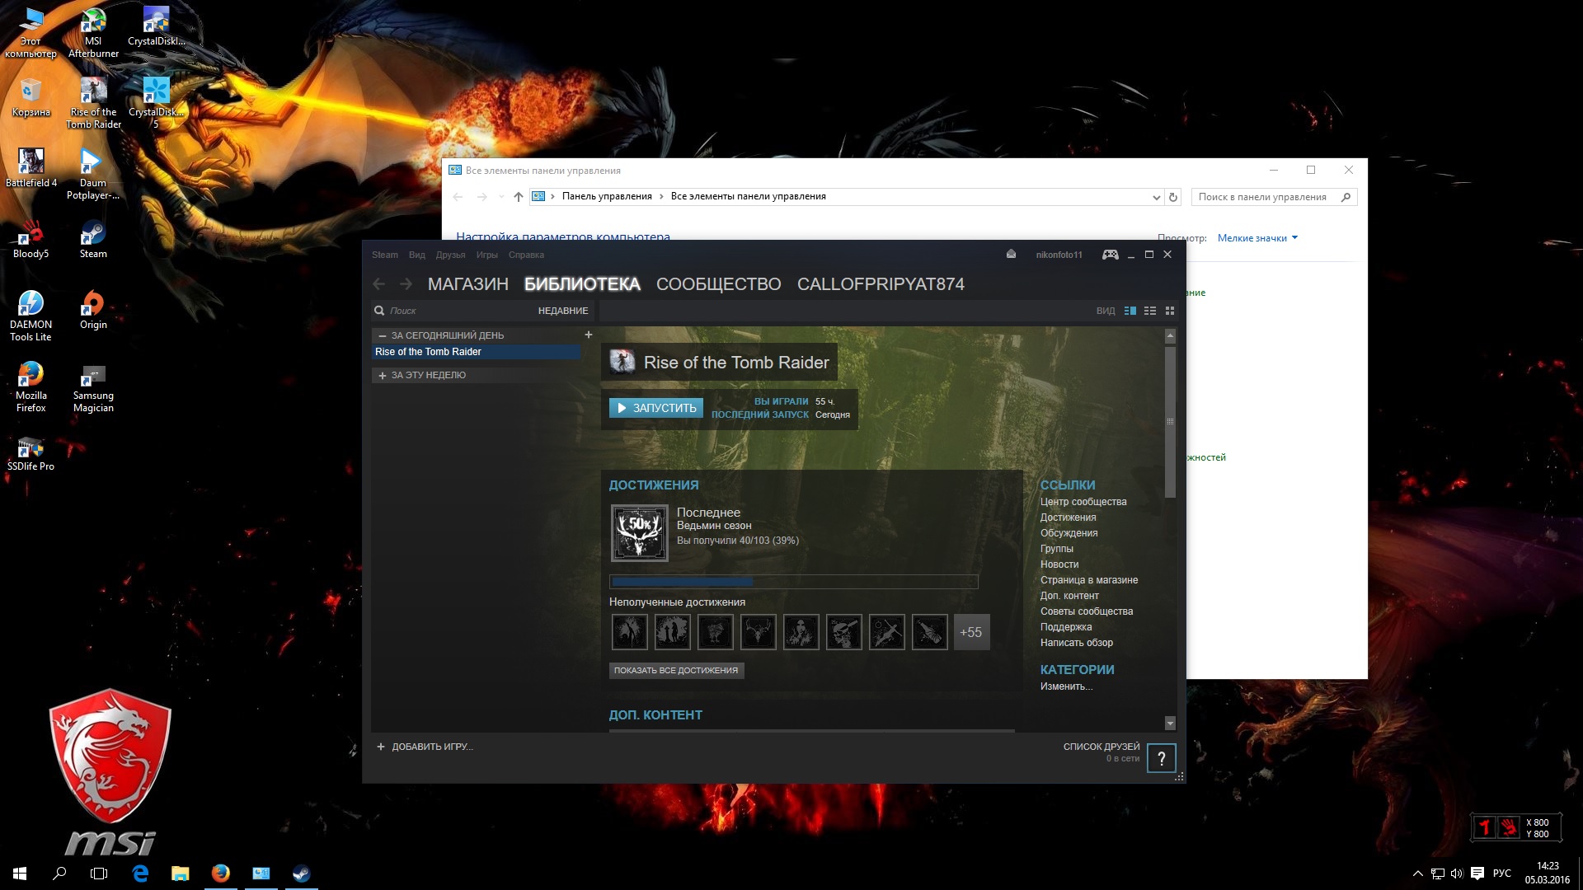The height and width of the screenshot is (890, 1583).
Task: Click the Steam back navigation arrow
Action: coord(379,284)
